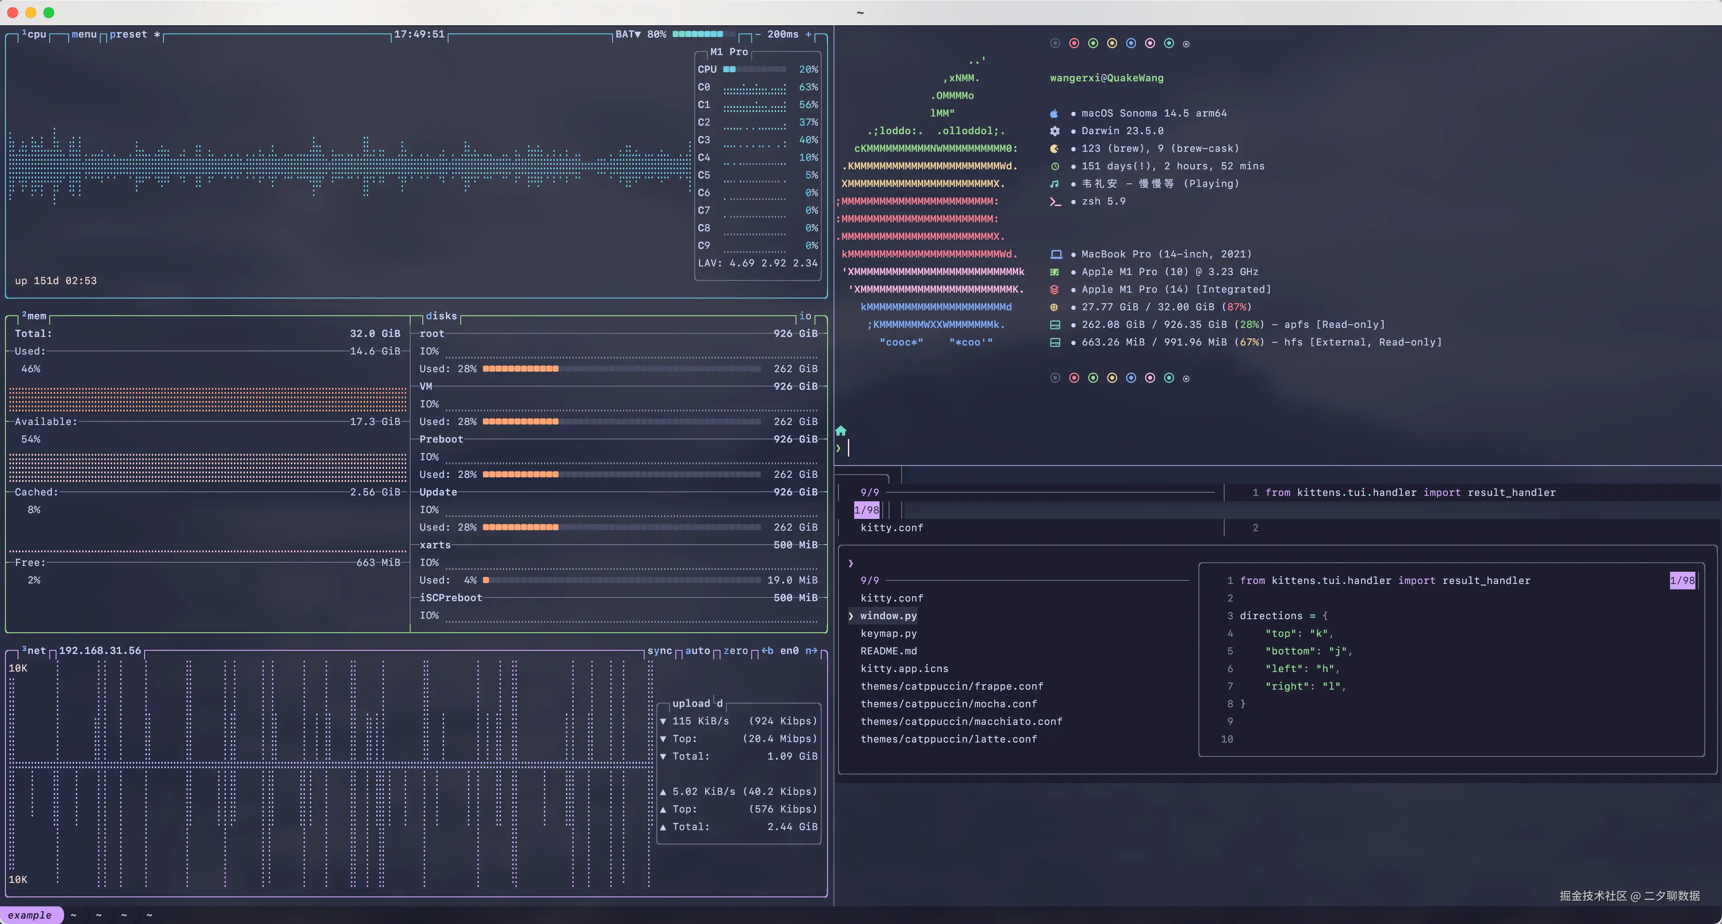Click the clock icon next to uptime
The width and height of the screenshot is (1722, 924).
[1055, 166]
